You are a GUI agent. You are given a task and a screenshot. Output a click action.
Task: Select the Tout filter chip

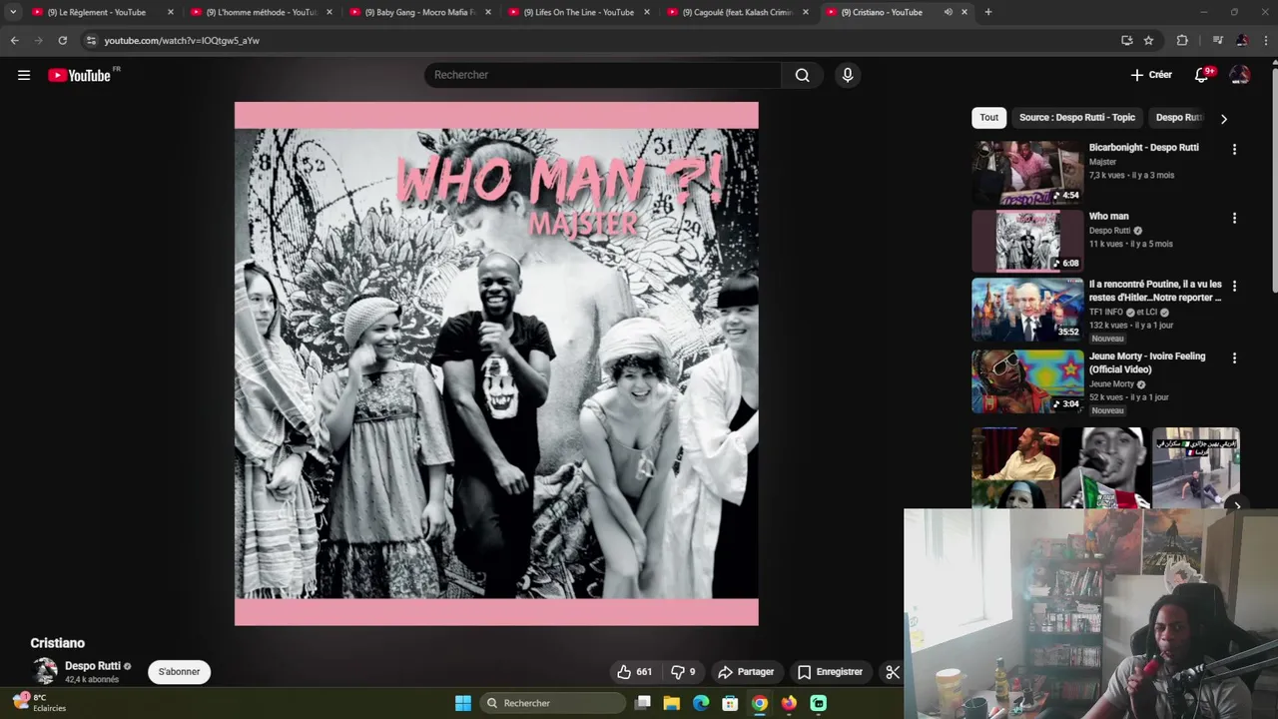pos(988,118)
